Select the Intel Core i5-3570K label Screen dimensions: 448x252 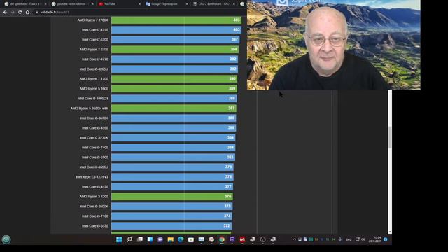click(x=94, y=118)
